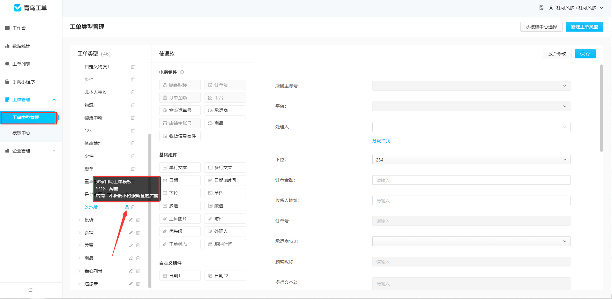The height and width of the screenshot is (299, 612).
Task: Click 从模板中心选择 button
Action: (541, 27)
